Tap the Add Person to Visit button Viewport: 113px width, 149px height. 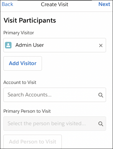(x=33, y=142)
